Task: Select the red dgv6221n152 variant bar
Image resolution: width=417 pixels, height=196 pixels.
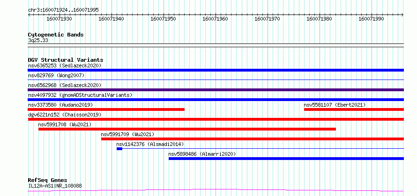Action: pyautogui.click(x=216, y=119)
